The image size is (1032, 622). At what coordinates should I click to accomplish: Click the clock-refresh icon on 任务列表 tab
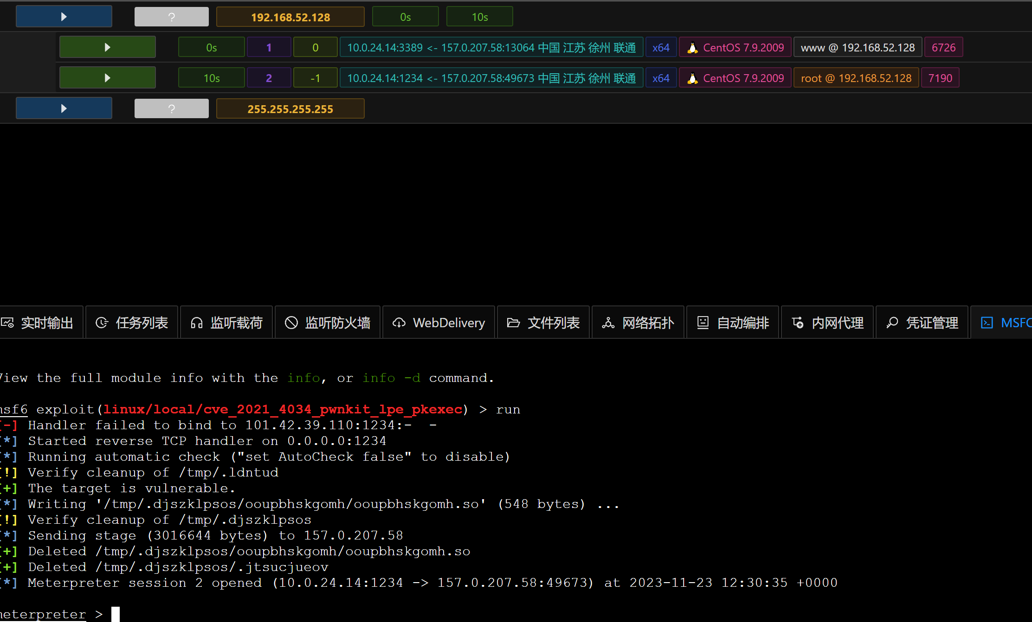[102, 323]
